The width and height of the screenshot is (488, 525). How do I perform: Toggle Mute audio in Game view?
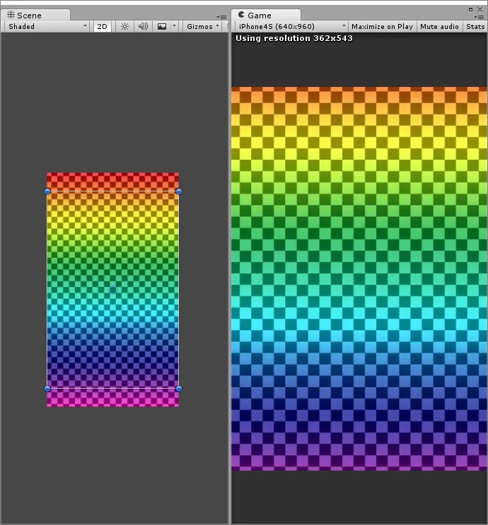click(x=439, y=26)
